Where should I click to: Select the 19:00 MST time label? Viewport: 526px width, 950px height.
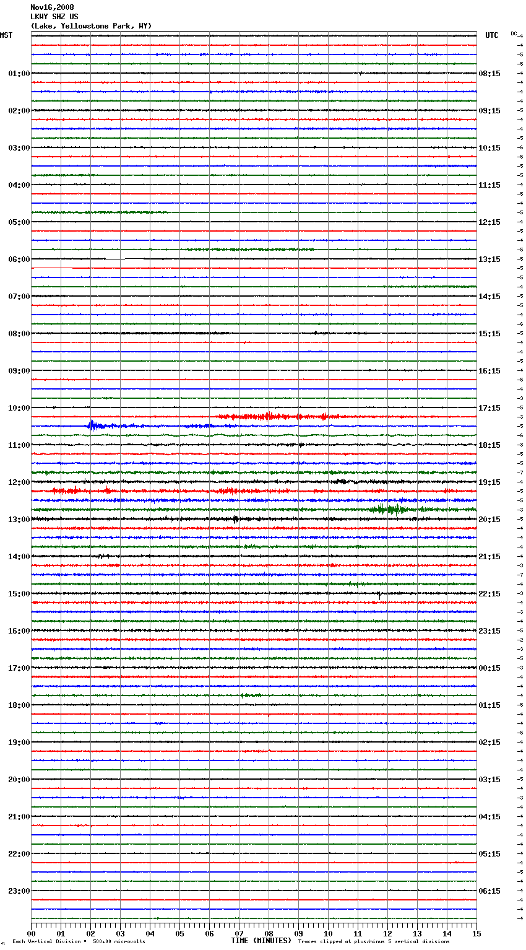click(x=19, y=743)
